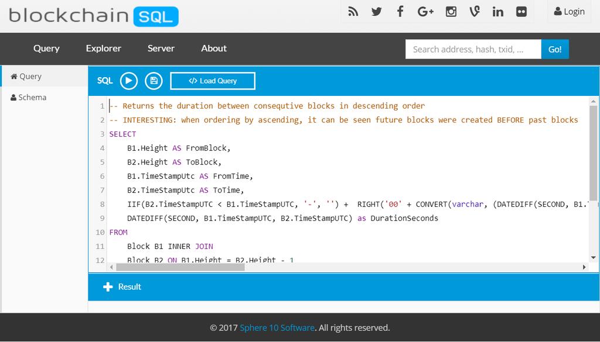Focus the address/hash search field
600x342 pixels.
pos(473,49)
